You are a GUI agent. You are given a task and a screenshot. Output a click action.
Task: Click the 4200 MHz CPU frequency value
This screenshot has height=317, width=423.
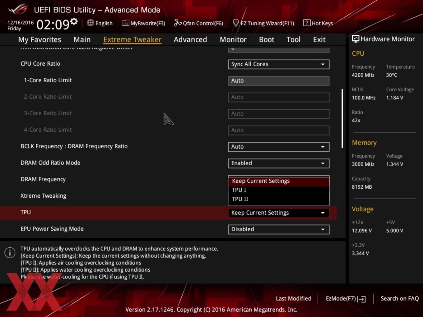pos(363,75)
